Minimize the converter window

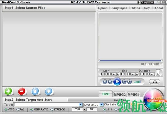[159, 2]
